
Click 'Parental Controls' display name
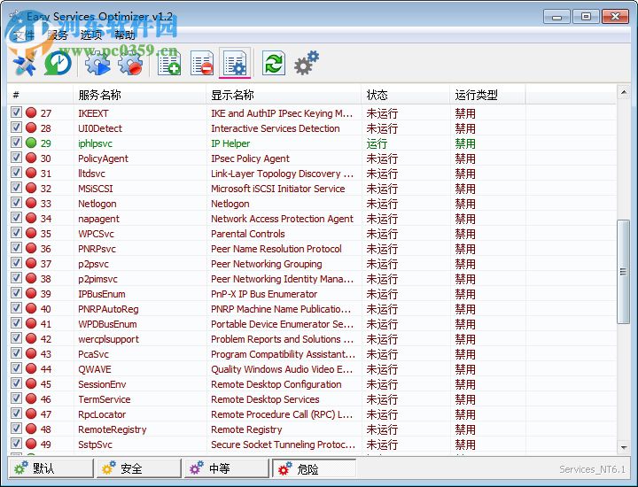coord(248,234)
